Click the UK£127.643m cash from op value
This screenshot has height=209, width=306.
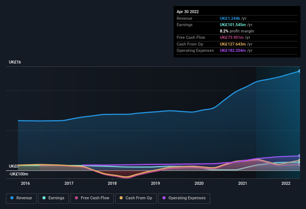coord(233,44)
